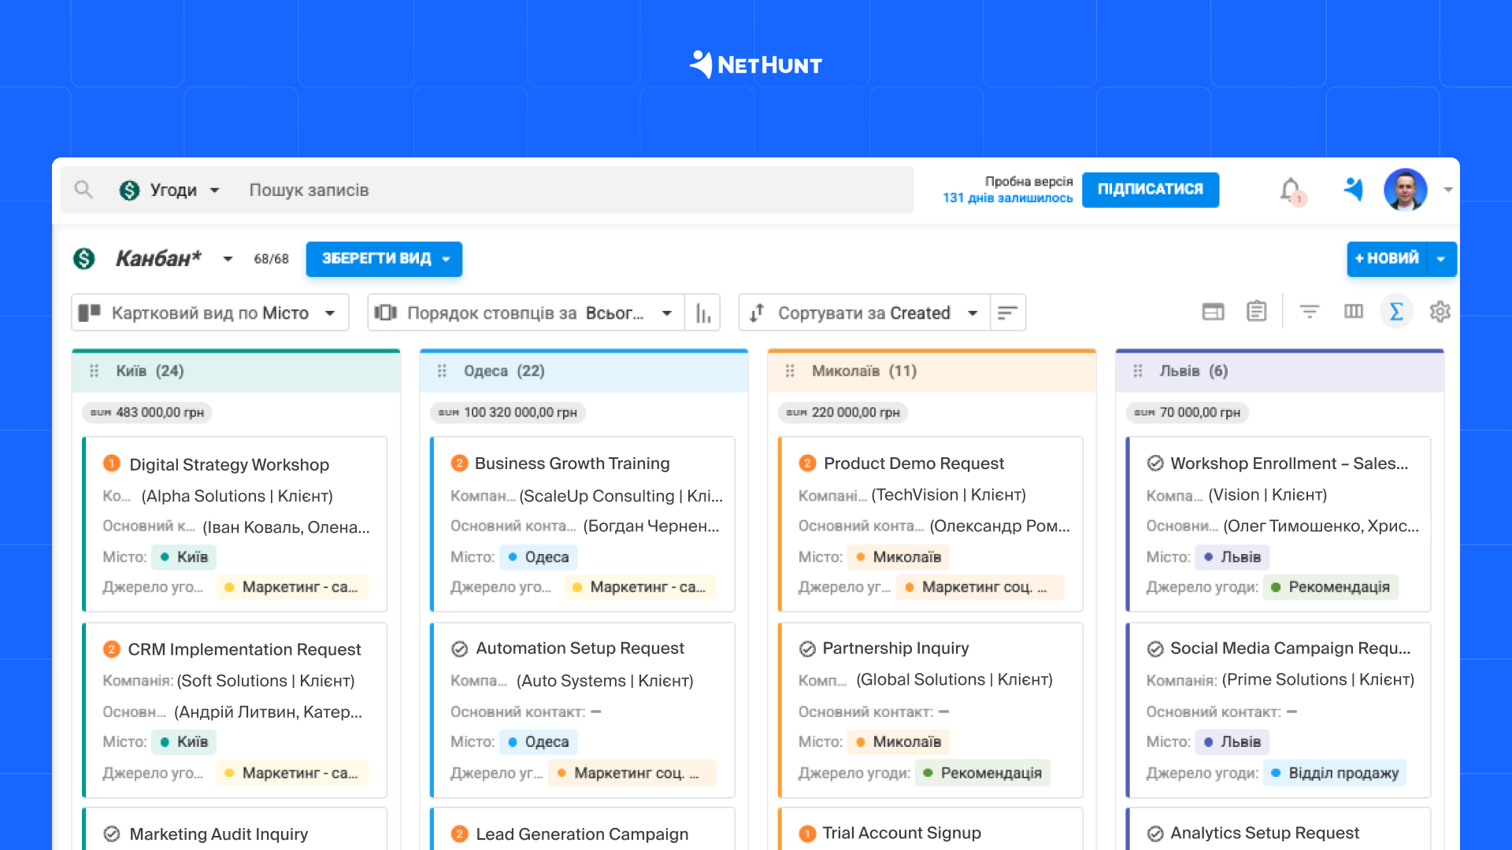Viewport: 1512px width, 850px height.
Task: Open the Сортувати за Created dropdown
Action: (x=864, y=313)
